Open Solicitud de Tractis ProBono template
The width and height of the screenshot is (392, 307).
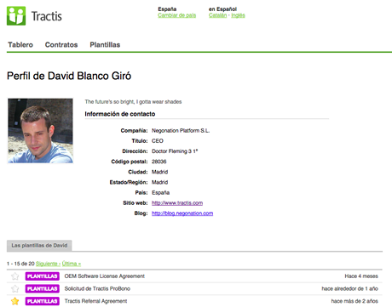click(x=97, y=288)
